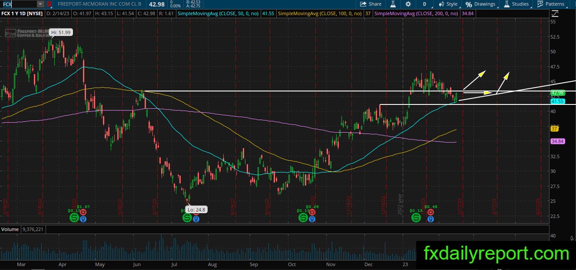The image size is (576, 270).
Task: Click the collapse arrows beside the volume panel
Action: pyautogui.click(x=572, y=237)
